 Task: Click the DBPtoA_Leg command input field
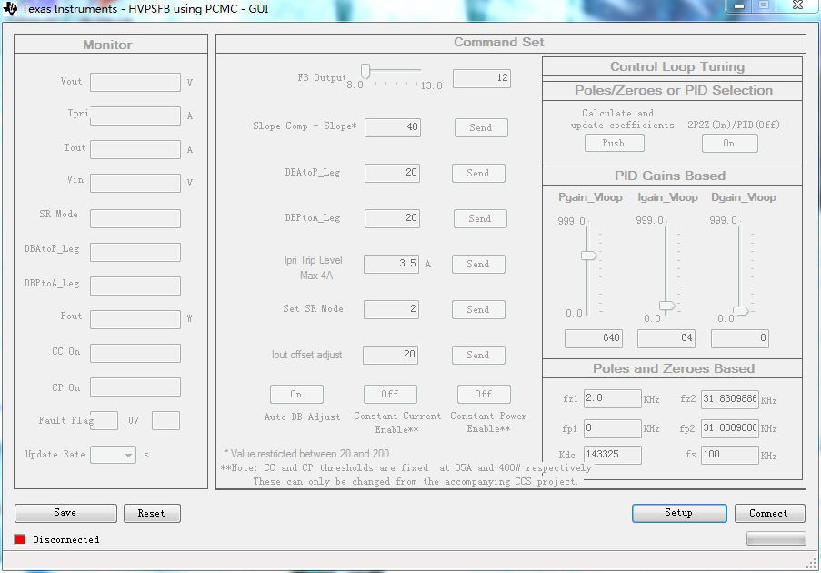[x=392, y=218]
